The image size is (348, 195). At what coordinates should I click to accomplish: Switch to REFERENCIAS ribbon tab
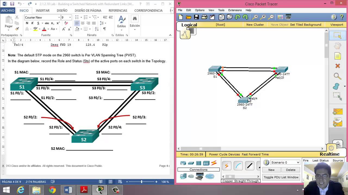click(118, 10)
